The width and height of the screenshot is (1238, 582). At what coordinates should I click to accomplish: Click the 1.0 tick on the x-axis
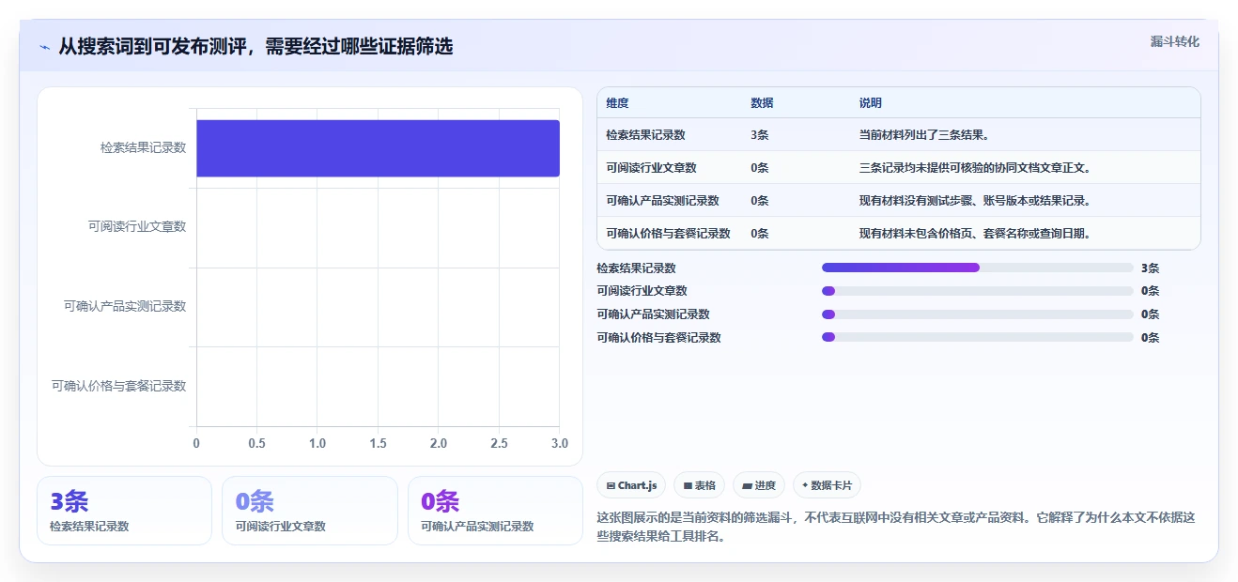pyautogui.click(x=317, y=443)
